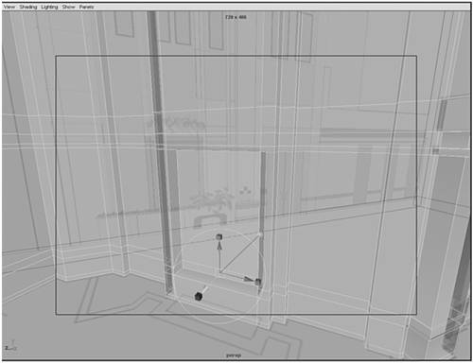Click the black cube manipulator handle
The width and height of the screenshot is (473, 363).
tap(199, 296)
